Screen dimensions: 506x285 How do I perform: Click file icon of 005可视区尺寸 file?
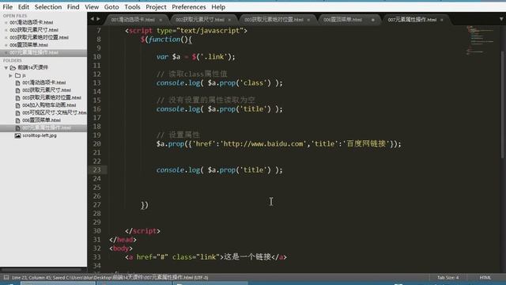17,112
